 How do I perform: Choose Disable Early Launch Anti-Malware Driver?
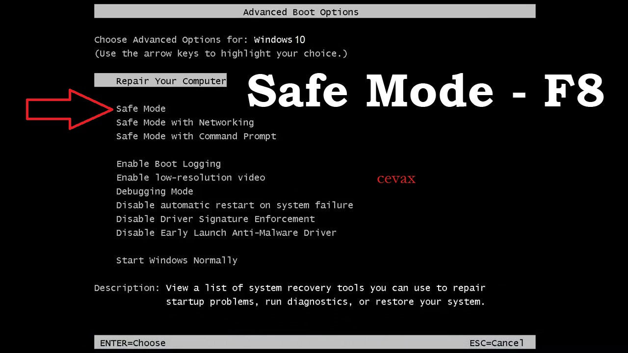(x=226, y=232)
